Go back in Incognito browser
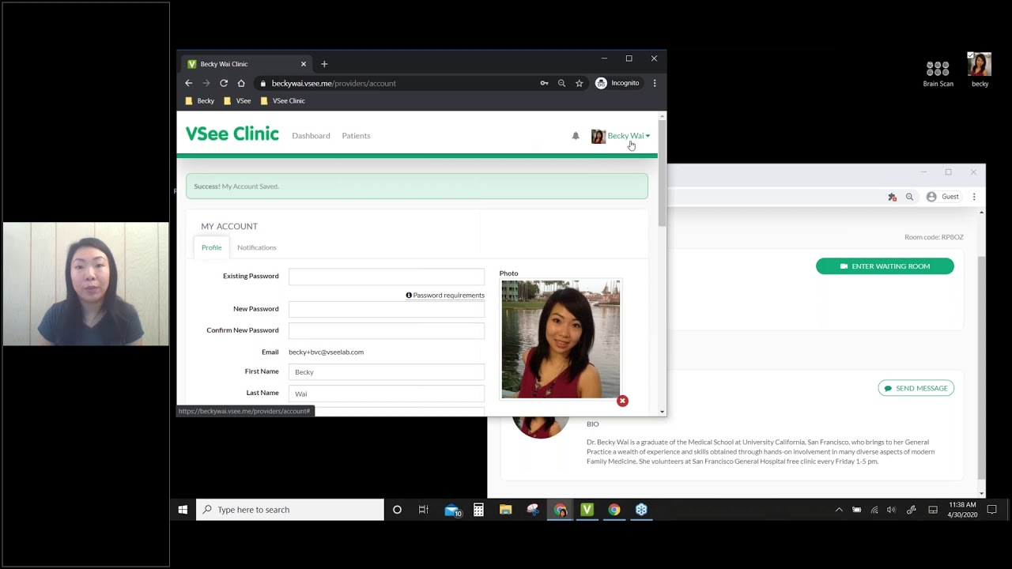Screen dimensions: 1012x569 (189, 83)
